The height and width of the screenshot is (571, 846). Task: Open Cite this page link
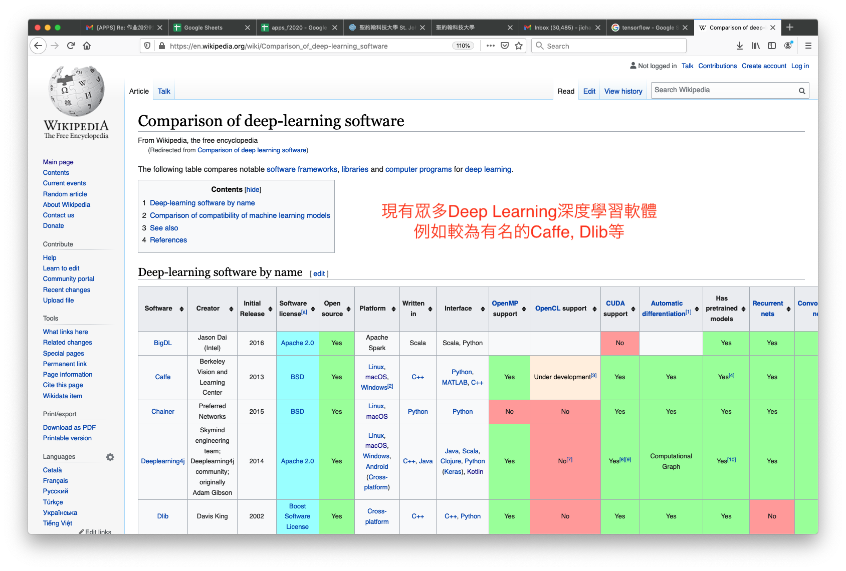click(x=63, y=385)
